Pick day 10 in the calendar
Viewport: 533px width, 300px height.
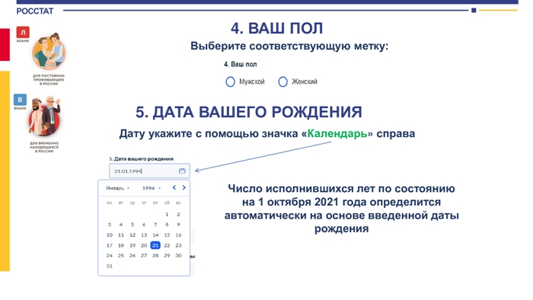[109, 235]
